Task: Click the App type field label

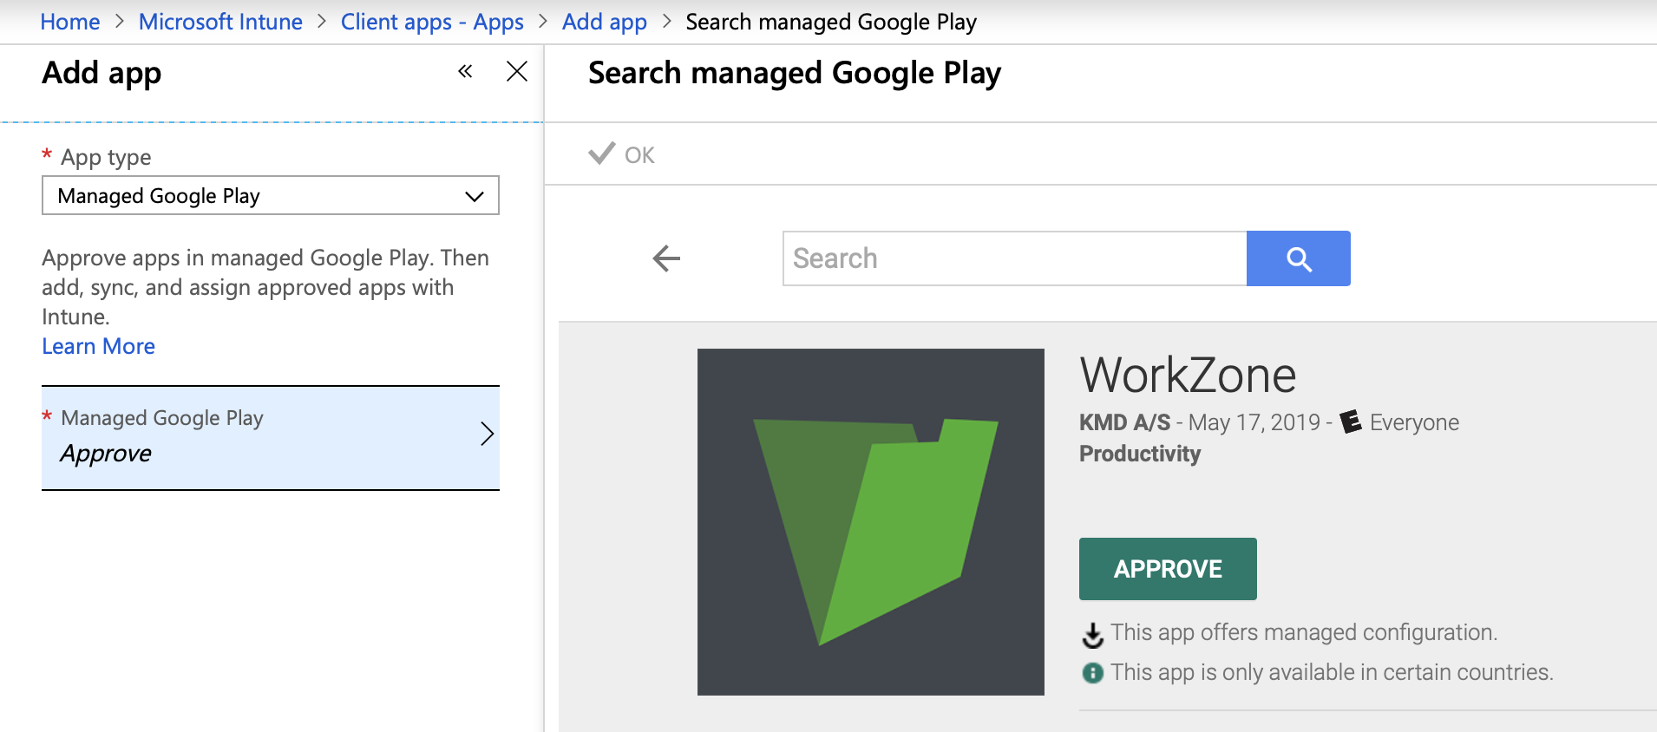Action: [x=106, y=157]
